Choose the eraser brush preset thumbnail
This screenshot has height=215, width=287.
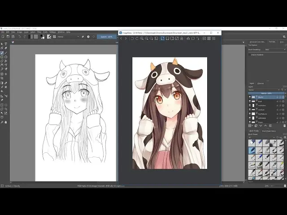coord(252,142)
